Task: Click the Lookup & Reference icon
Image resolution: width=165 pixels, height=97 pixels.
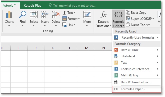Action: coord(116,69)
